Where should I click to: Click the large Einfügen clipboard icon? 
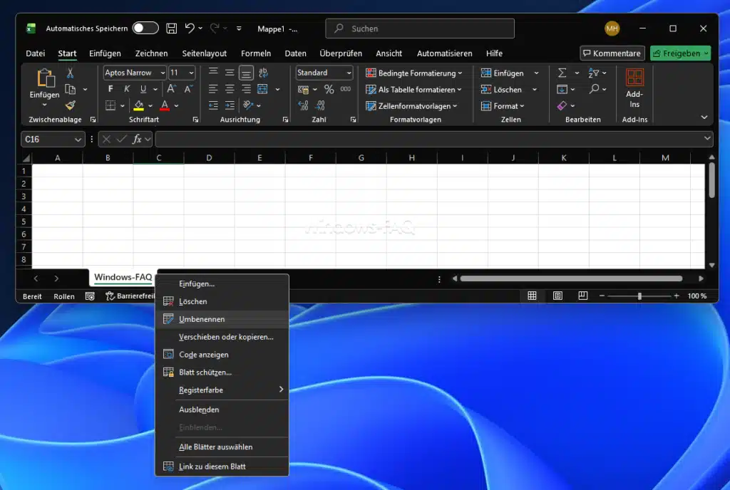(45, 78)
